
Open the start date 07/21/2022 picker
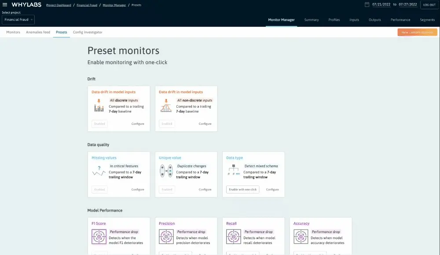(x=381, y=4)
